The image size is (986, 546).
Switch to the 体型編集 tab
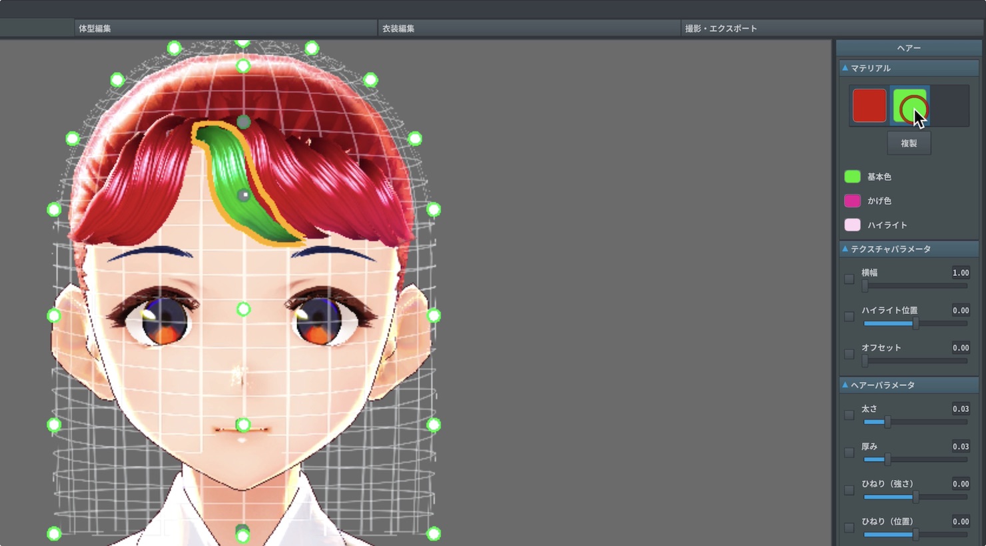pos(226,28)
